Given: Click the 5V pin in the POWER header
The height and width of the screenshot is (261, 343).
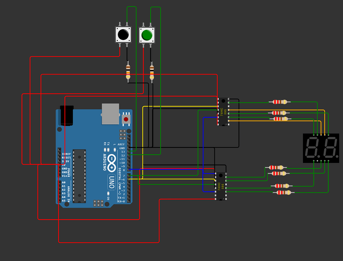Looking at the screenshot, I should tap(59, 165).
